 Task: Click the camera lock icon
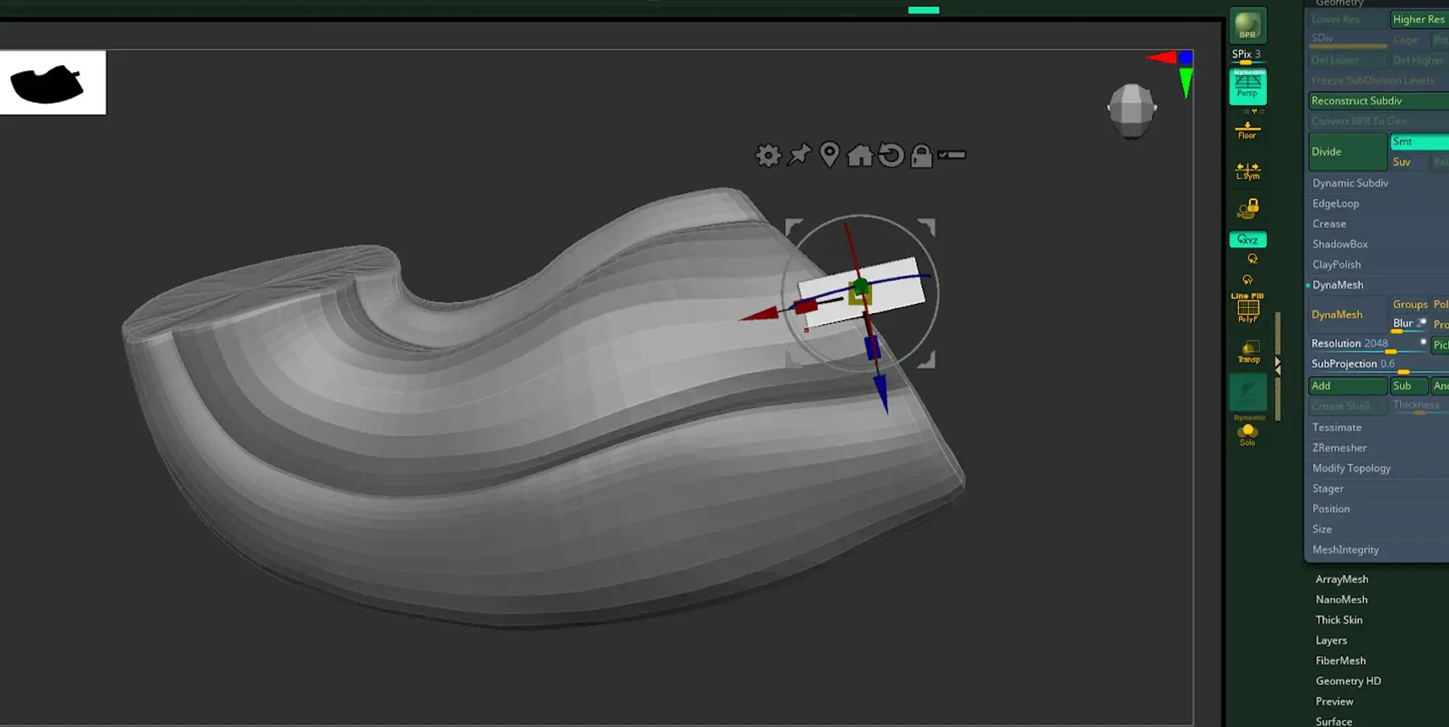pos(1247,208)
